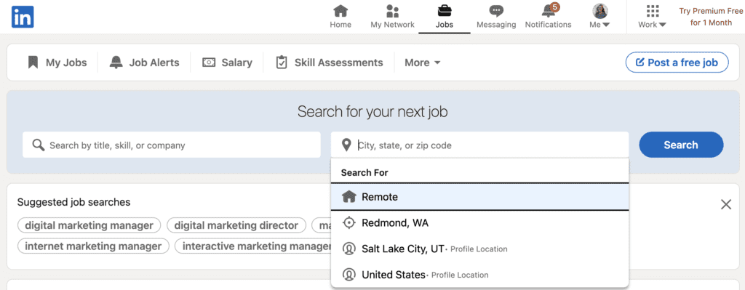745x290 pixels.
Task: Go to My Network icon
Action: 392,11
